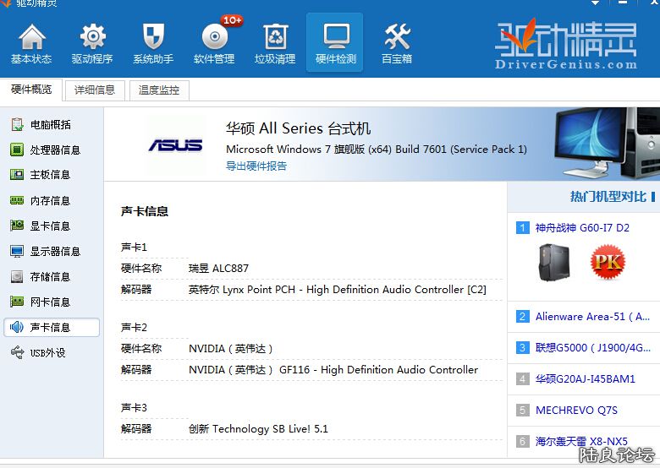Click the PK comparison badge
Viewport: 660px width, 468px height.
pos(607,262)
